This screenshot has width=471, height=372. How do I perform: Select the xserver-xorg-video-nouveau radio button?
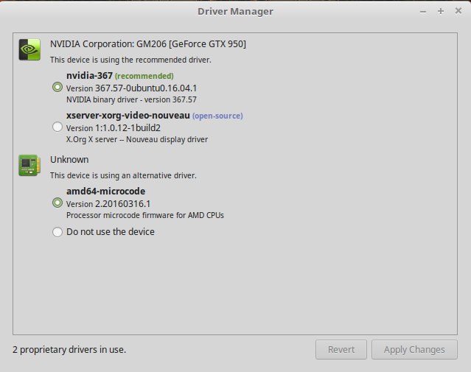(x=57, y=127)
